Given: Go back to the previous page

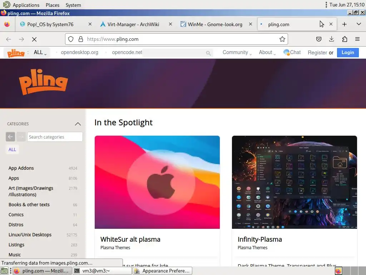Looking at the screenshot, I should pyautogui.click(x=9, y=39).
